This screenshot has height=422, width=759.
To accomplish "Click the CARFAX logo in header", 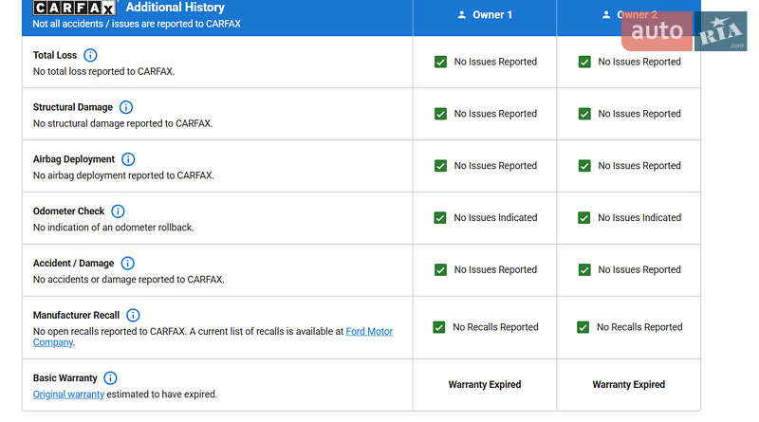I will tap(75, 8).
